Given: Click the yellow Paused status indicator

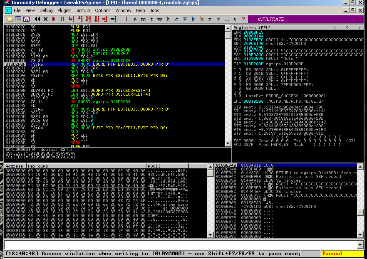Looking at the screenshot, I should (342, 254).
